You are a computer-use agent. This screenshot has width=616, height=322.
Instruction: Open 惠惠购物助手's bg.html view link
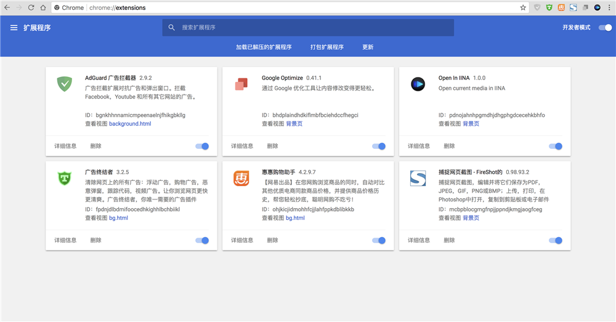click(295, 218)
